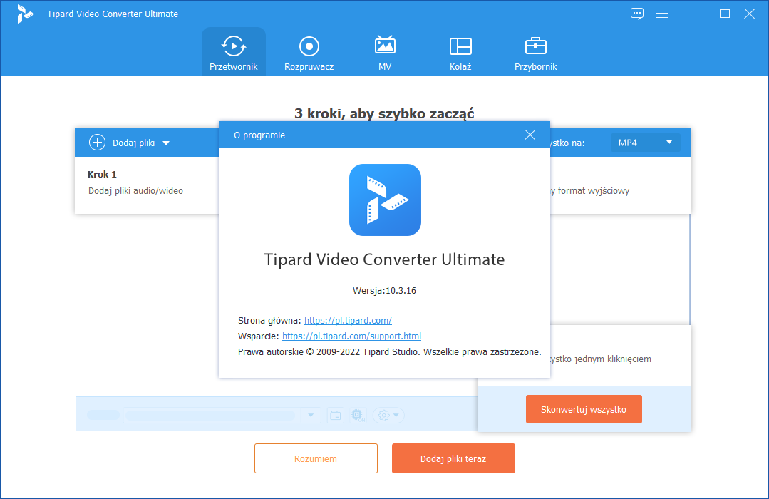Toggle the GPU hardware acceleration icon
Screen dimensions: 769x499
point(358,416)
